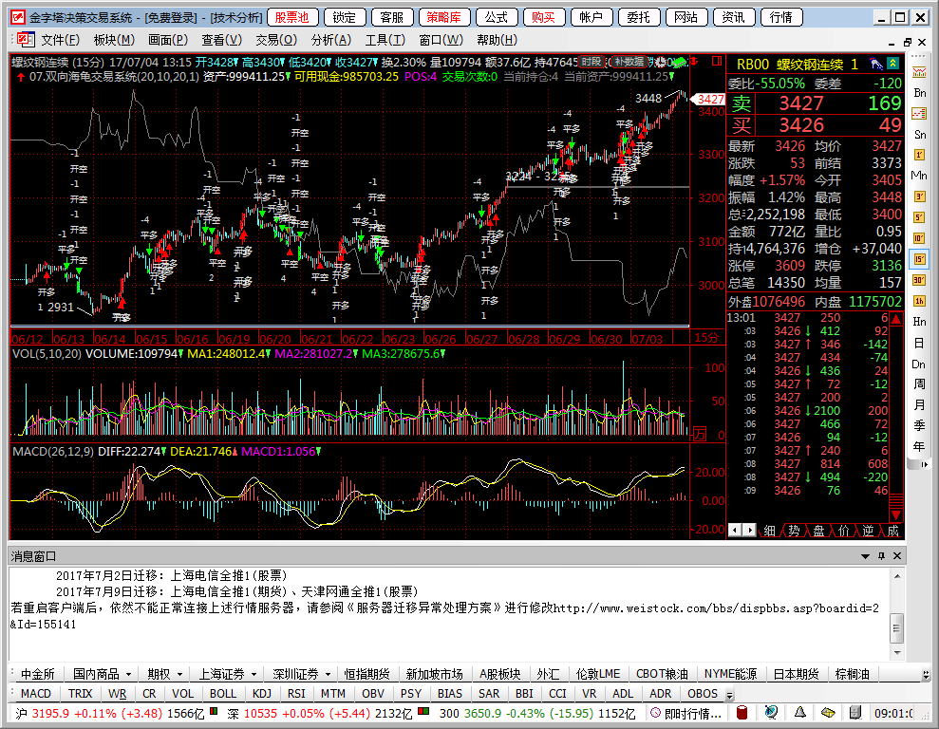Image resolution: width=939 pixels, height=729 pixels.
Task: Open the 工具(T) menu
Action: [385, 40]
